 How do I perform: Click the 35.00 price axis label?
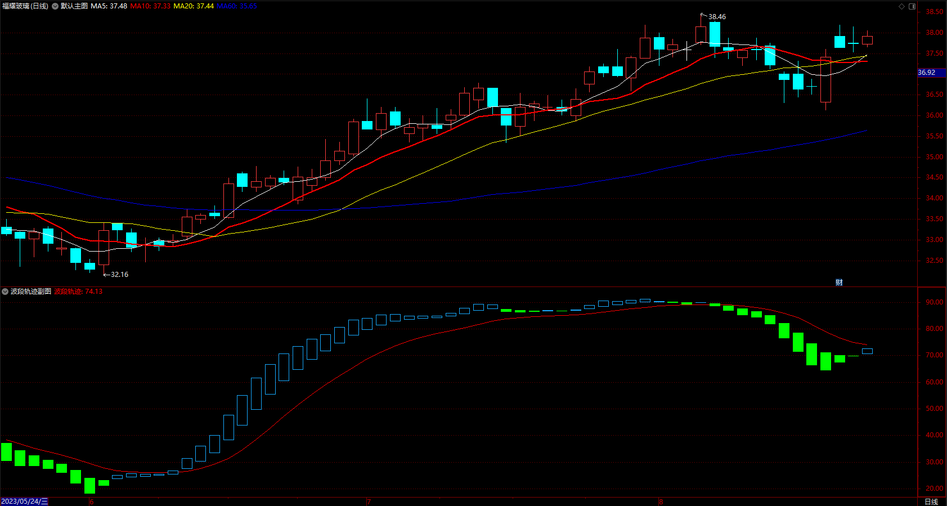point(935,157)
